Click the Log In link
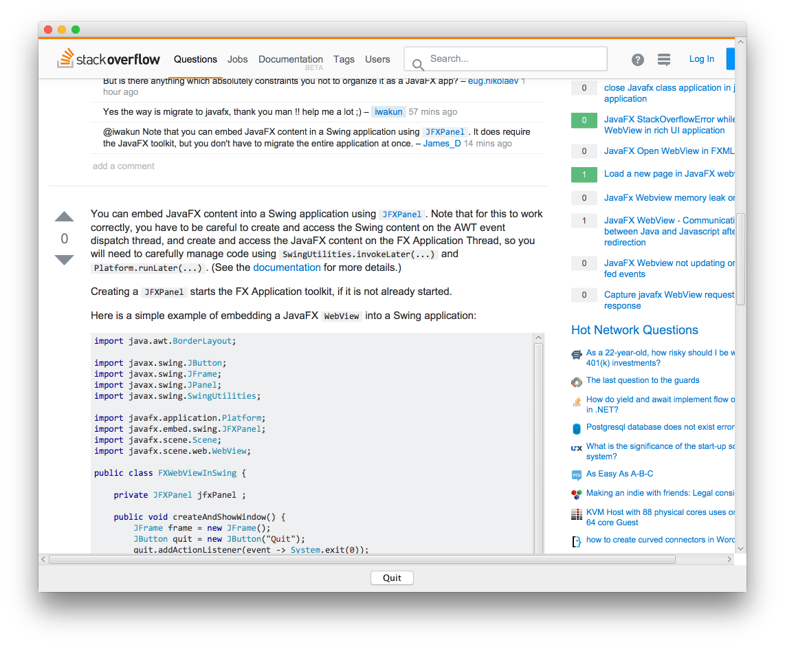The height and width of the screenshot is (647, 785). pos(702,59)
